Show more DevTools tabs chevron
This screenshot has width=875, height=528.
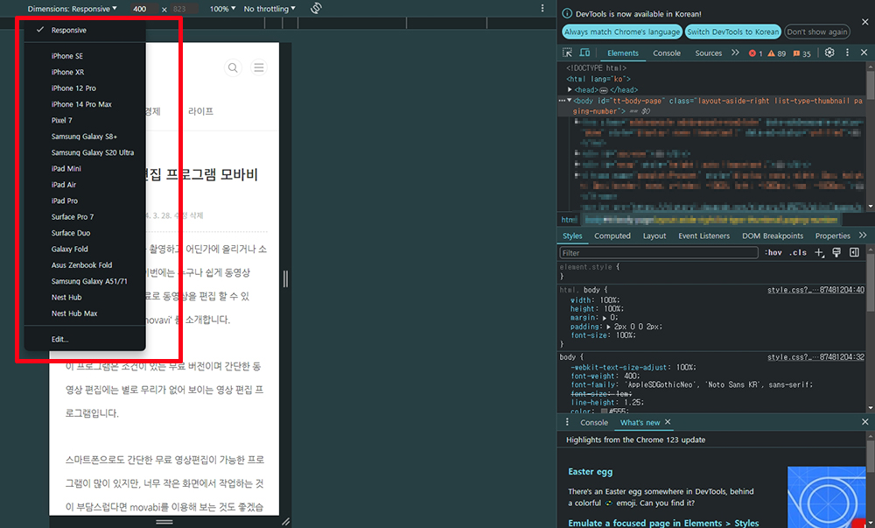point(736,53)
